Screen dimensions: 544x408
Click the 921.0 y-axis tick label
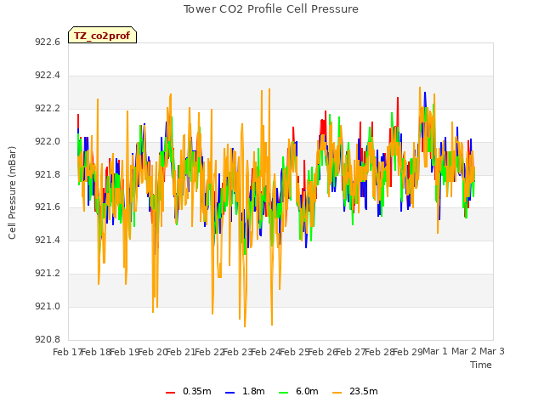coord(48,306)
